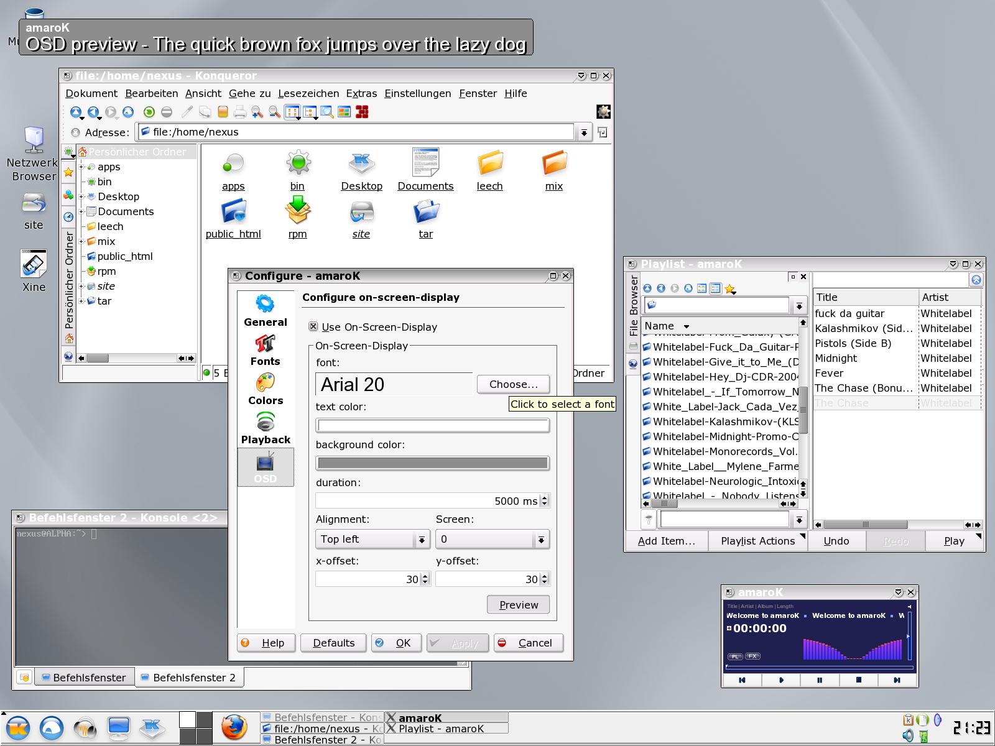
Task: Click the Print icon in Konqueror toolbar
Action: pos(239,112)
